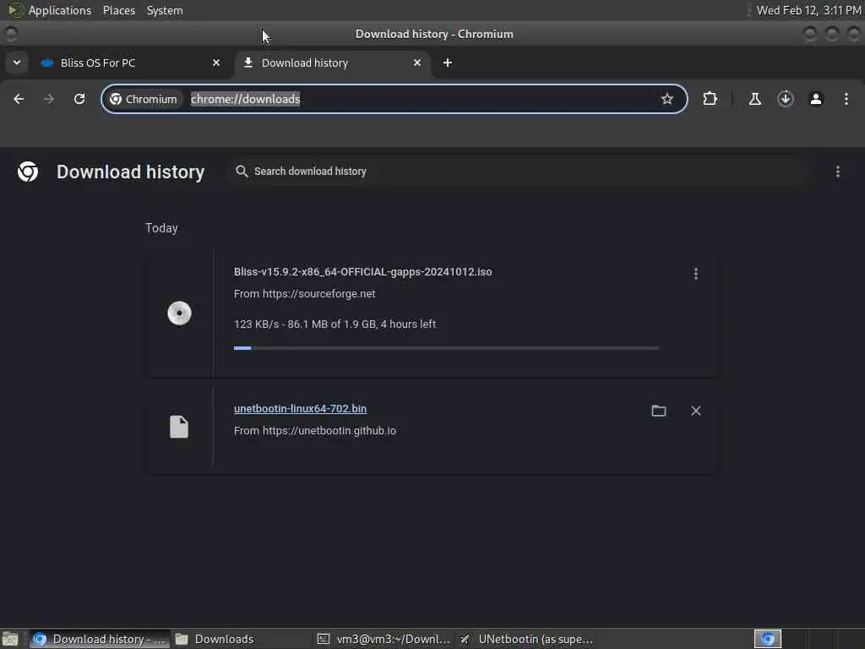Image resolution: width=865 pixels, height=649 pixels.
Task: Open the Applications menu
Action: [60, 10]
